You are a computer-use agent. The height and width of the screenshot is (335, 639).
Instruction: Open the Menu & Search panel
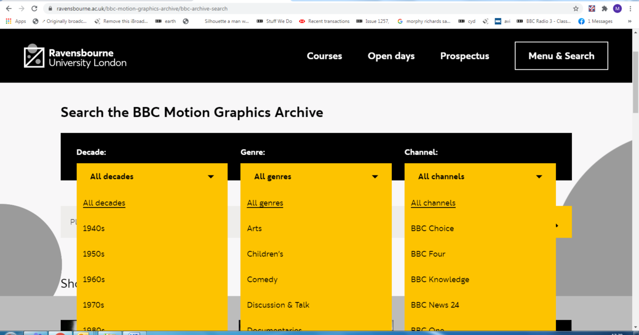point(561,55)
